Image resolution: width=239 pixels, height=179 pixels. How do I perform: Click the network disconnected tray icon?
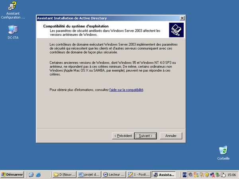tap(212, 175)
